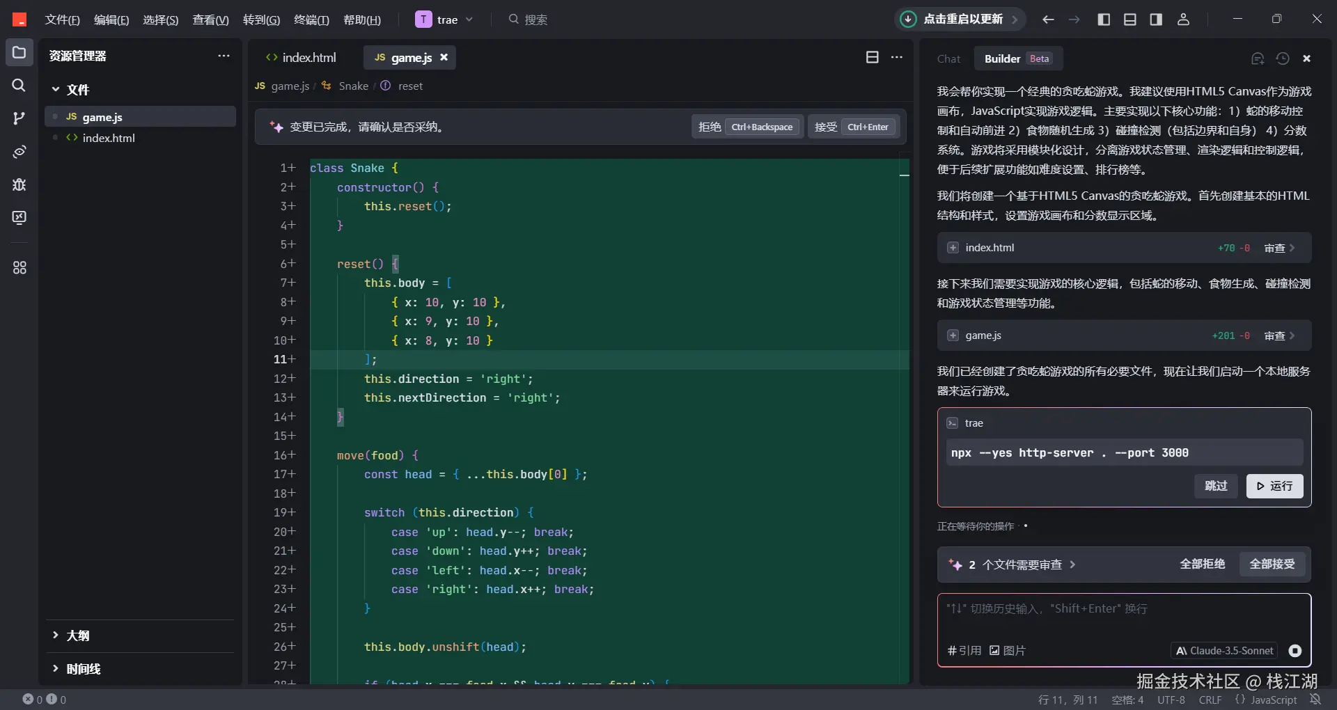Image resolution: width=1337 pixels, height=710 pixels.
Task: Start a new chat in AI panel
Action: coord(1258,58)
